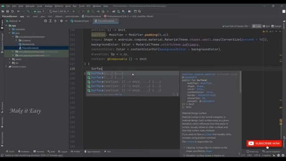The height and width of the screenshot is (161, 286).
Task: Click the Expand All icon in Project panel
Action: click(50, 21)
